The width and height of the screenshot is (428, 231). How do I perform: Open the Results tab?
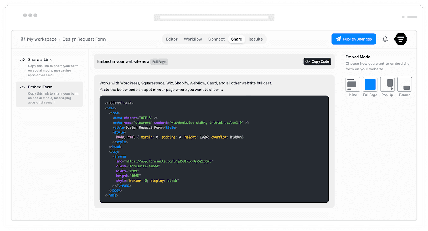[x=256, y=39]
